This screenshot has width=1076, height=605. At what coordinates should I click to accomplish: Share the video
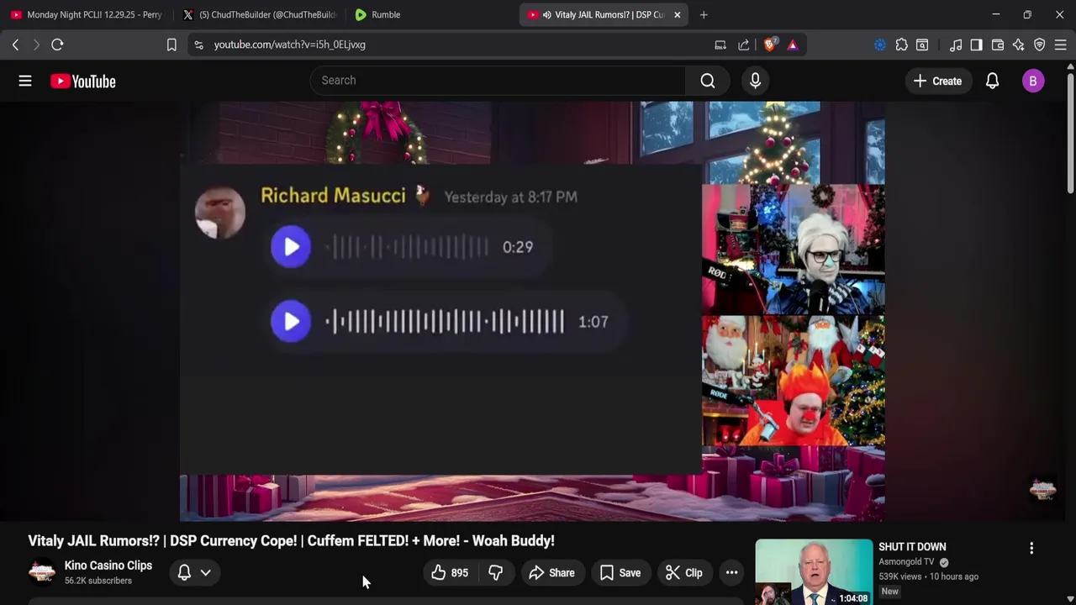pyautogui.click(x=551, y=573)
